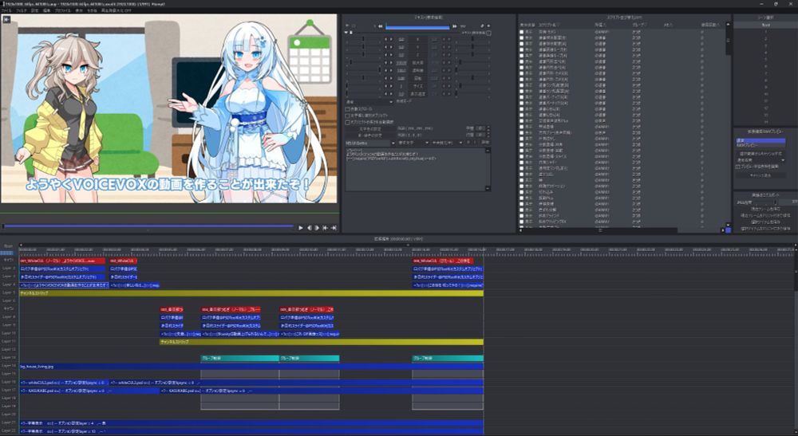Click the left arrow in the サイズ row
Viewport: 798px width, 436px height.
[x=385, y=86]
